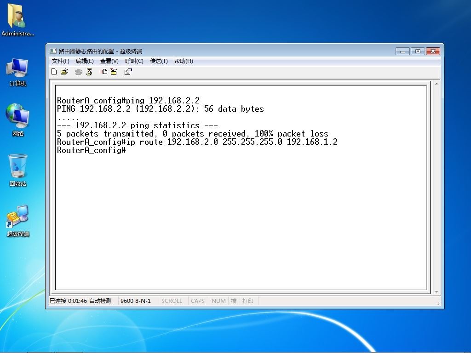This screenshot has width=471, height=353.
Task: Open the 呼叫(C) menu
Action: tap(134, 61)
